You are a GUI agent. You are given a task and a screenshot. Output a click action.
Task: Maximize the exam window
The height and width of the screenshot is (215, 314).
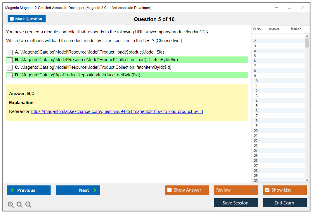coord(289,8)
